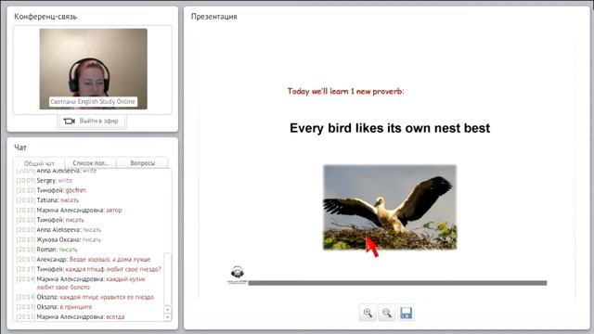Switch to the 'Общий чат' tab

click(x=39, y=163)
